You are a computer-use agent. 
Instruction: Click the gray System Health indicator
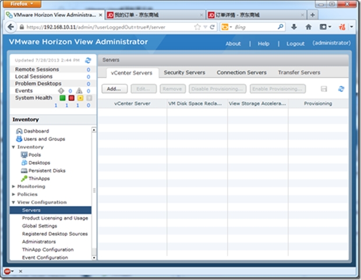pos(89,98)
